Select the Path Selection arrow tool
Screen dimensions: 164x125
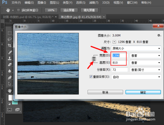(10, 84)
